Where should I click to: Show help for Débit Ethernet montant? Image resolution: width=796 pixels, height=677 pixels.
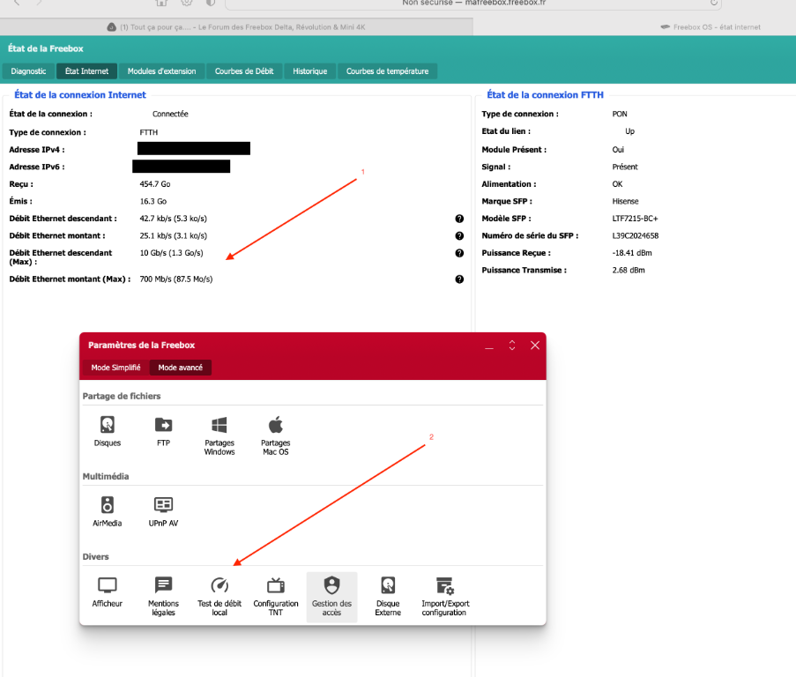point(459,236)
